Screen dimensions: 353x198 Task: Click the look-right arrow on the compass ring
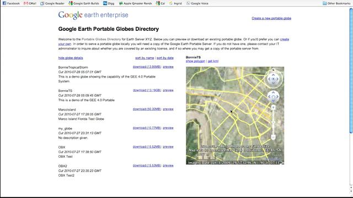click(277, 79)
